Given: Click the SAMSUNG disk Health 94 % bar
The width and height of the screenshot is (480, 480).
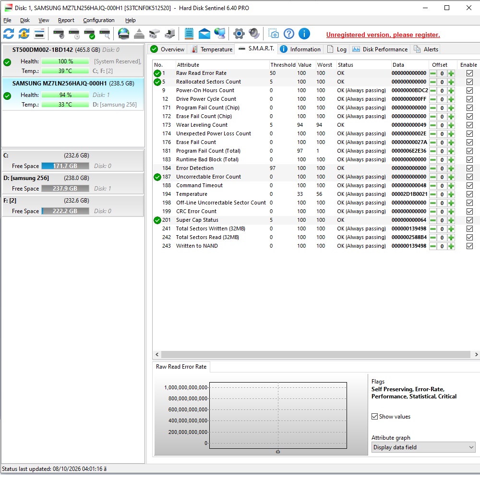Looking at the screenshot, I should (65, 95).
